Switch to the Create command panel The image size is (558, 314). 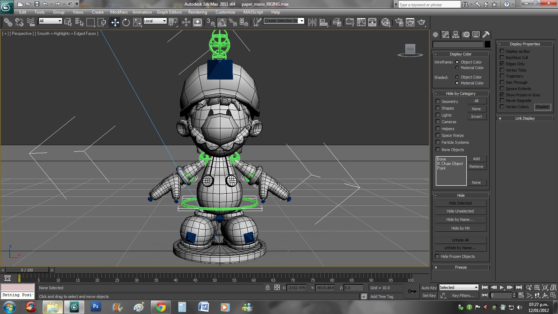point(435,35)
